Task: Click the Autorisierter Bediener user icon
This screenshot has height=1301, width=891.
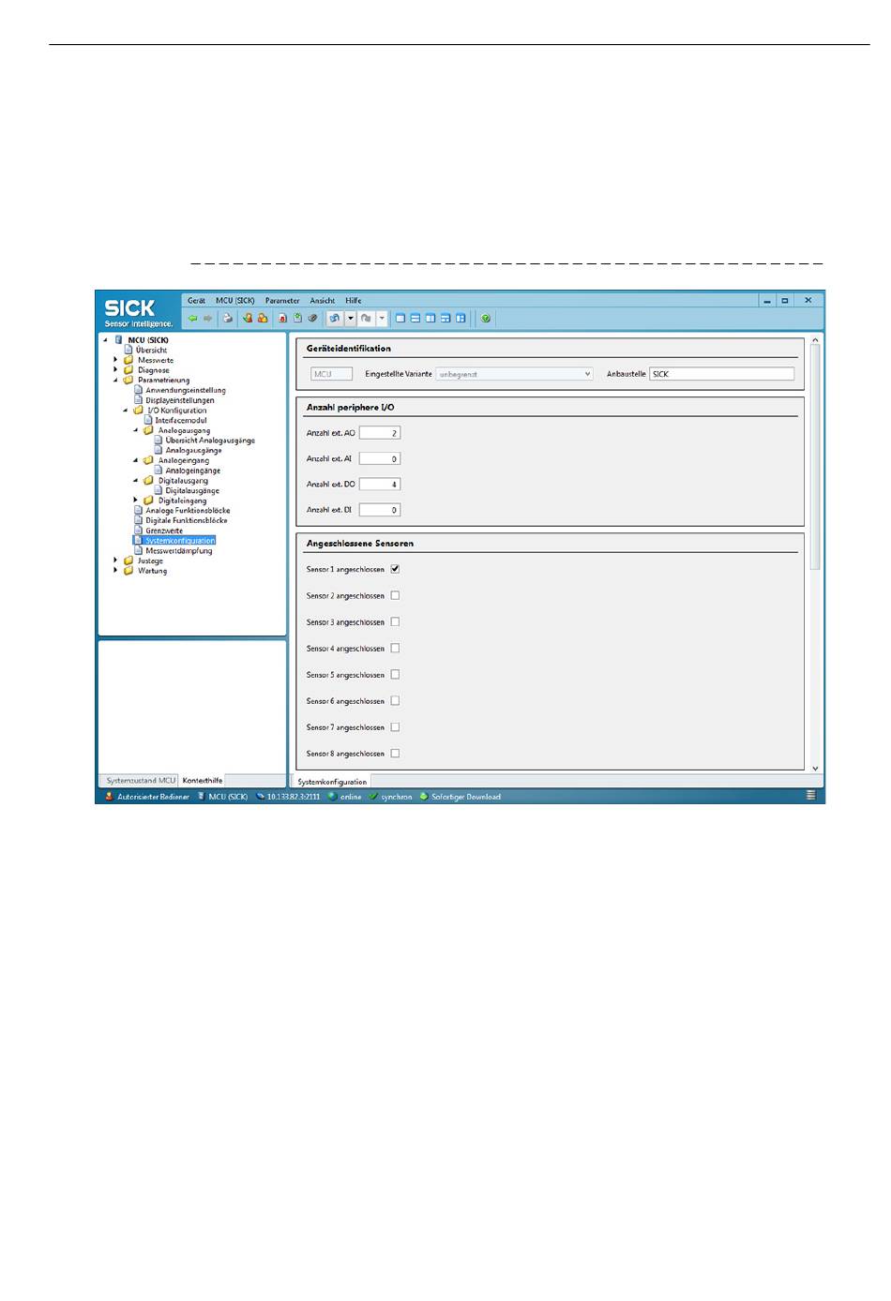Action: click(109, 797)
